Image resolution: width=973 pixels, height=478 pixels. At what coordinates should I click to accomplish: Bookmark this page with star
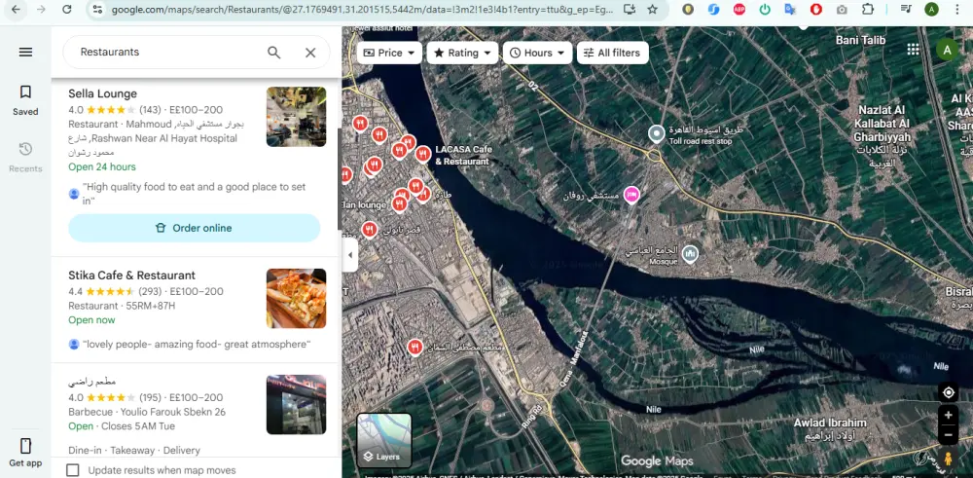(x=652, y=10)
